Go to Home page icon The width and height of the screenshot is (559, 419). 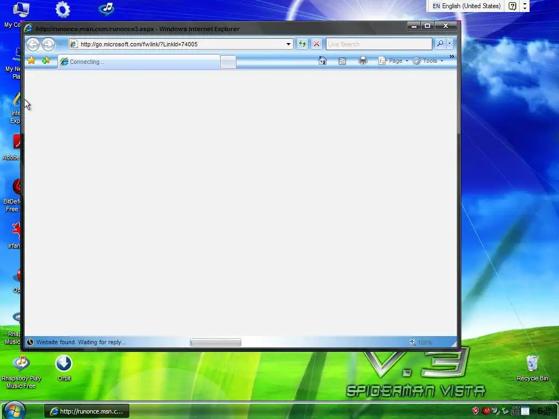click(322, 61)
